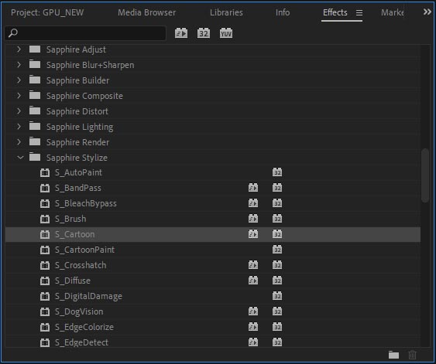Expand the Sapphire Composite folder

19,96
